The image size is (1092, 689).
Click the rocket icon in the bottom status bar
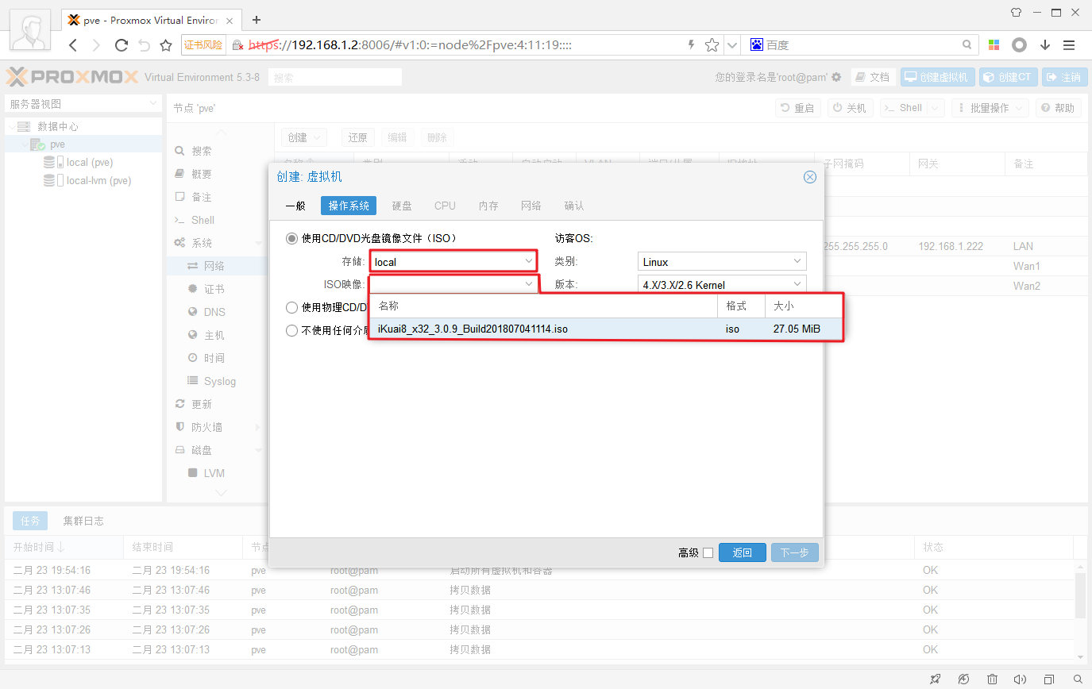pos(936,679)
